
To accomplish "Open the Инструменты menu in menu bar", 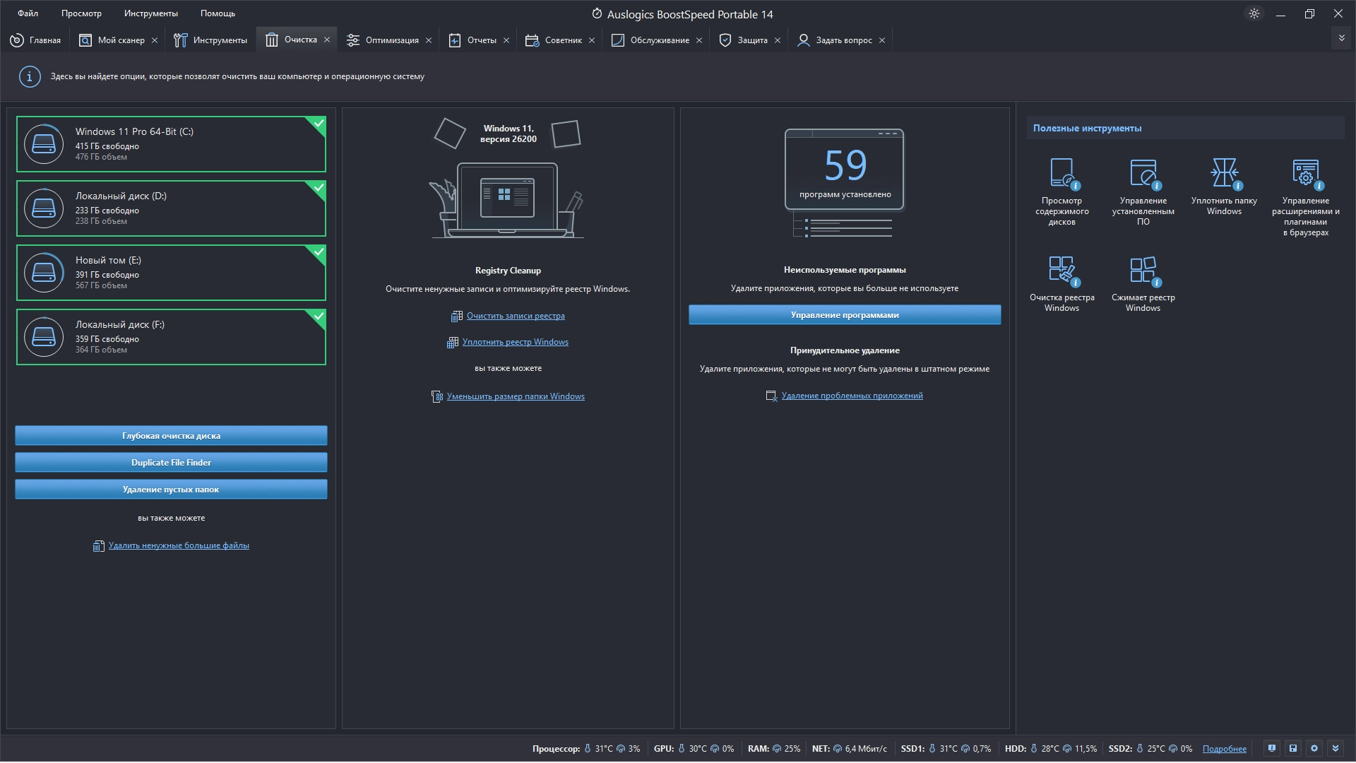I will (150, 13).
